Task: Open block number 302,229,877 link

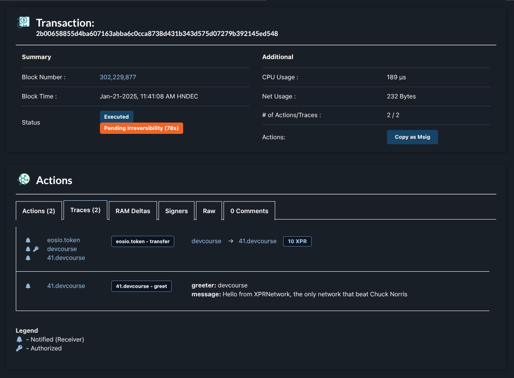Action: point(118,77)
